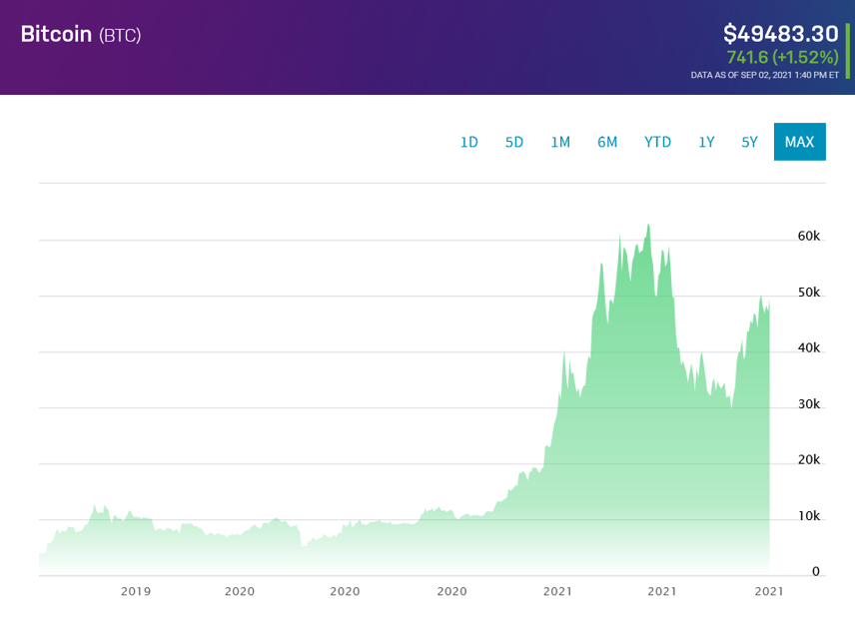Screen dimensions: 855x623
Task: Click green vertical indicator bar beside price
Action: 847,50
